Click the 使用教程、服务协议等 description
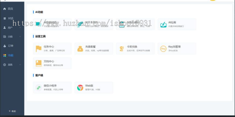 coord(53,65)
